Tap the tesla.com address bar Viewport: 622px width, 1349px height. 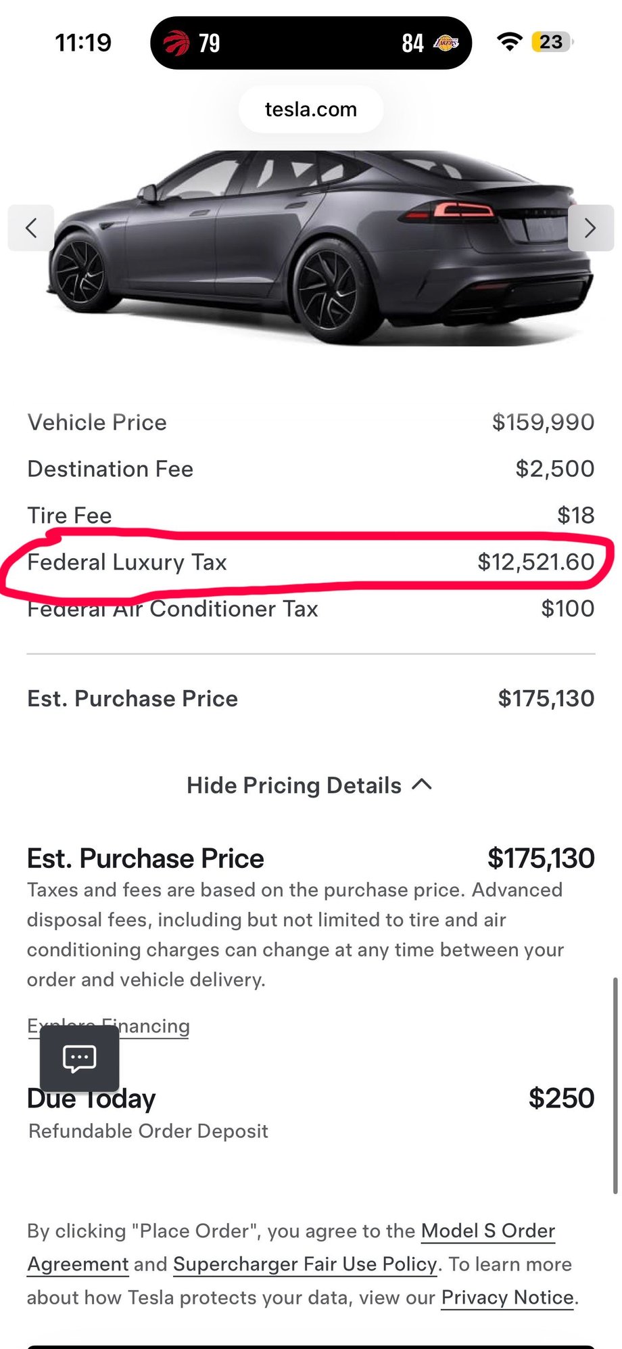[311, 110]
